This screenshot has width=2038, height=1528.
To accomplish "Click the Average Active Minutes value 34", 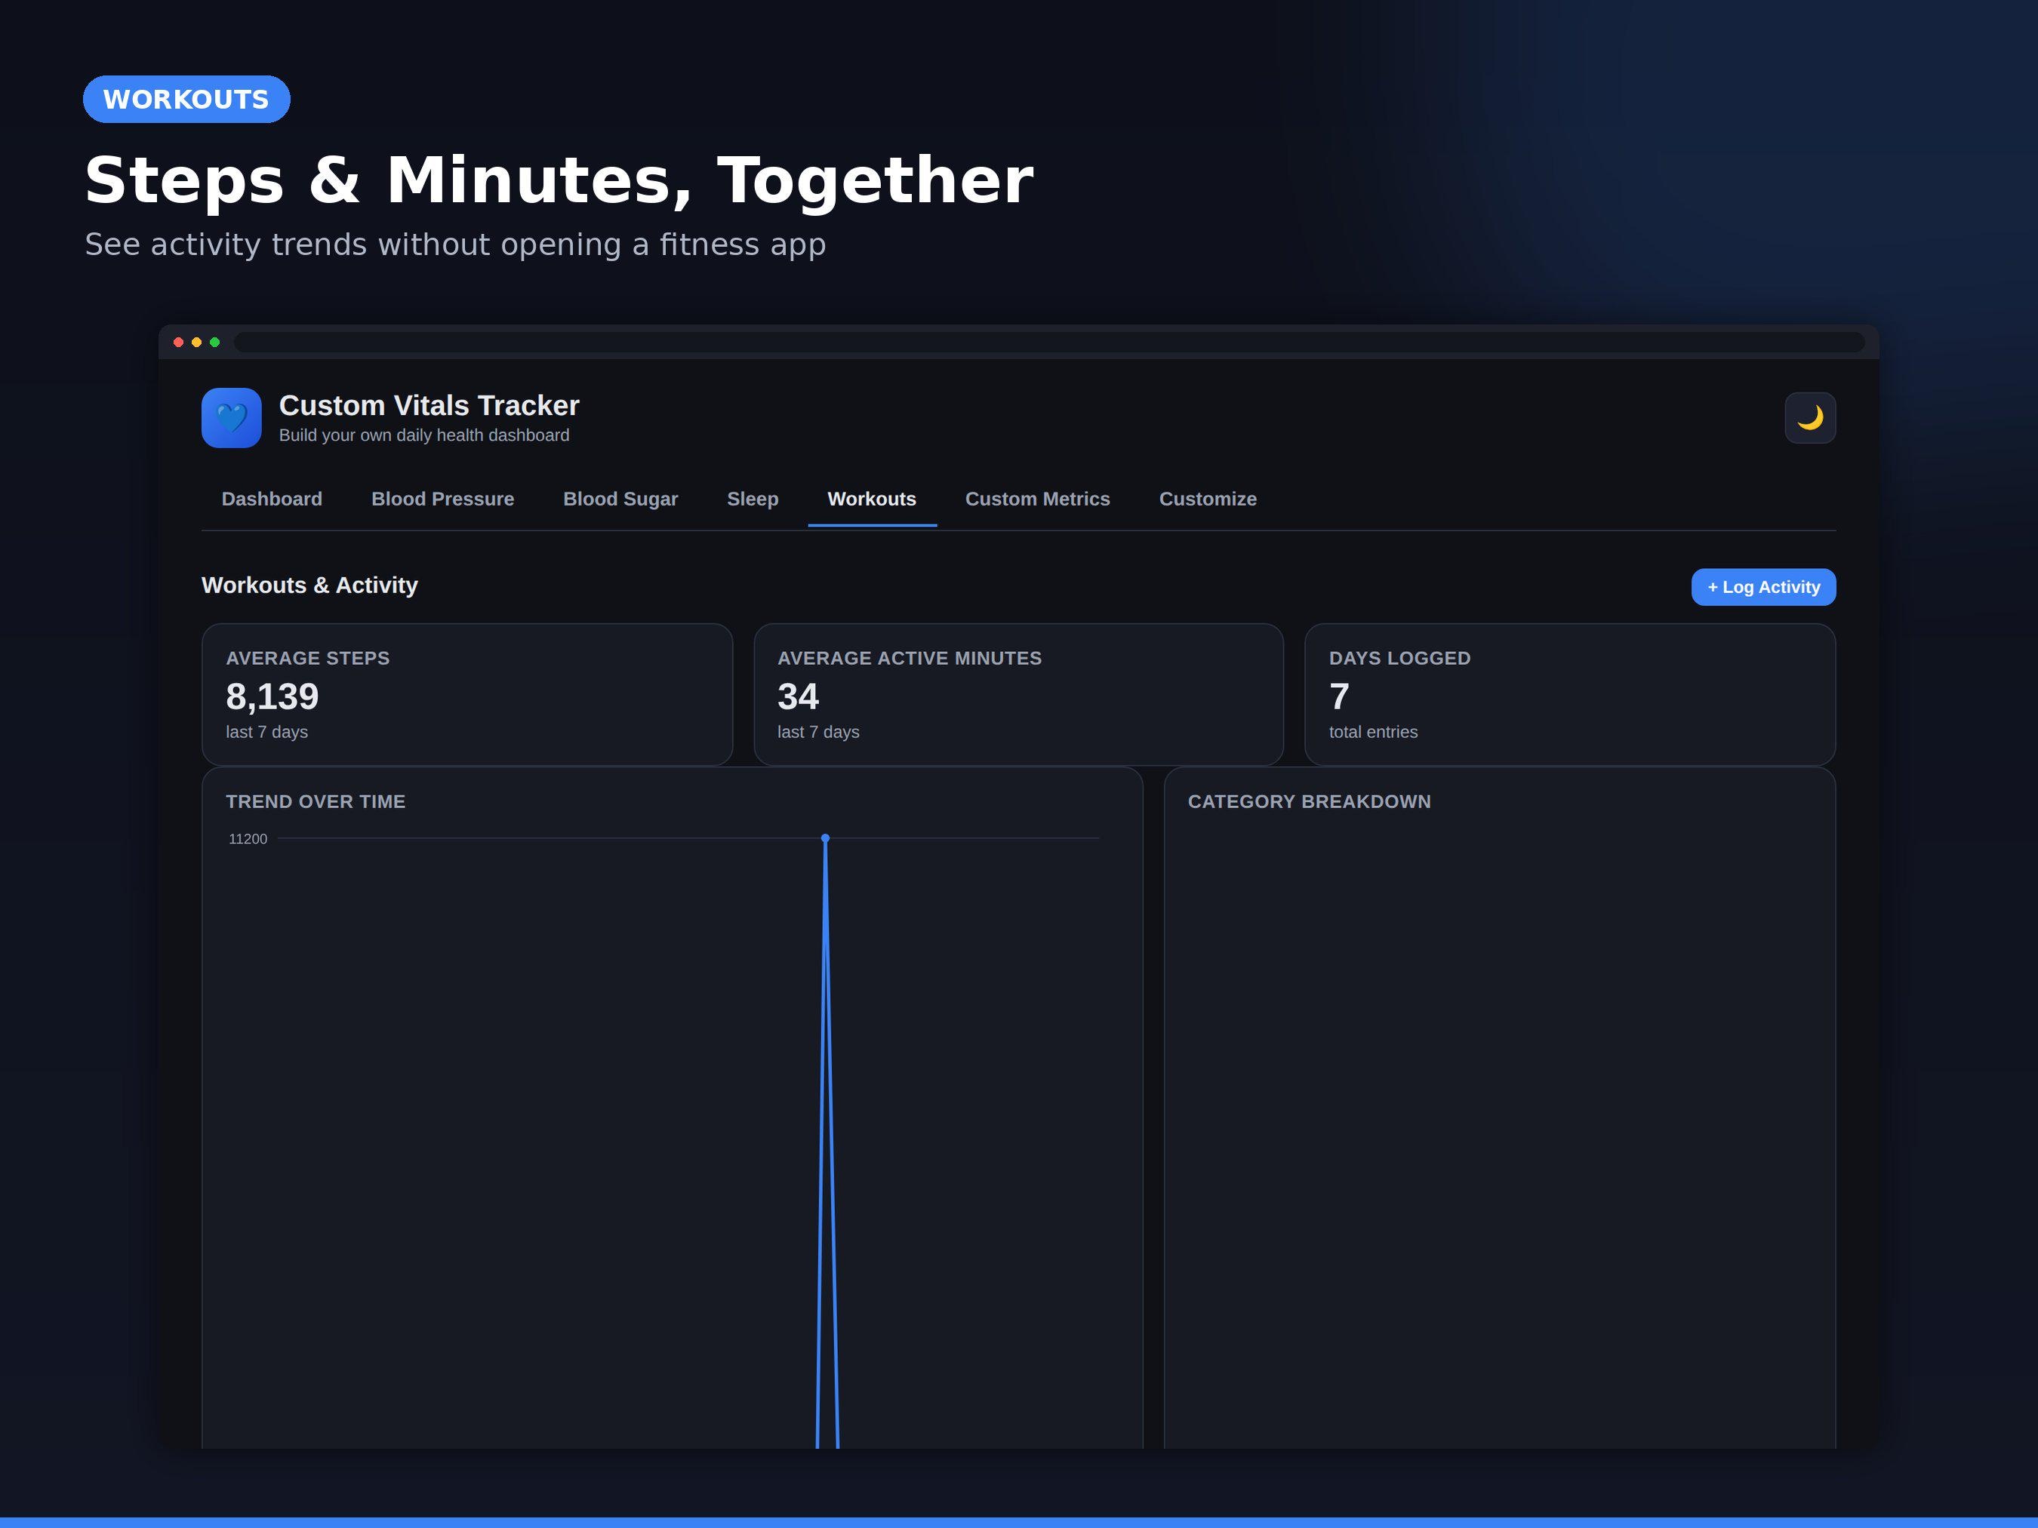I will pyautogui.click(x=797, y=696).
